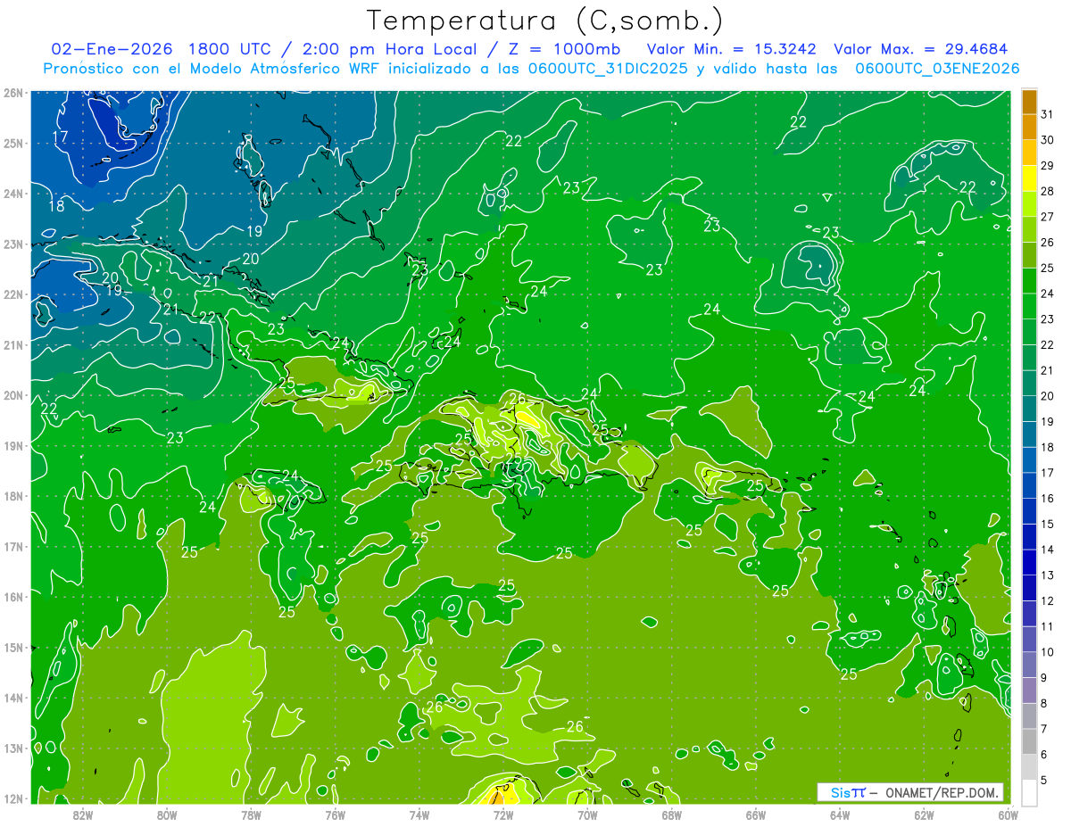Screen dimensions: 1071x827
Task: Click the '18' contour label on the map
Action: [x=55, y=206]
